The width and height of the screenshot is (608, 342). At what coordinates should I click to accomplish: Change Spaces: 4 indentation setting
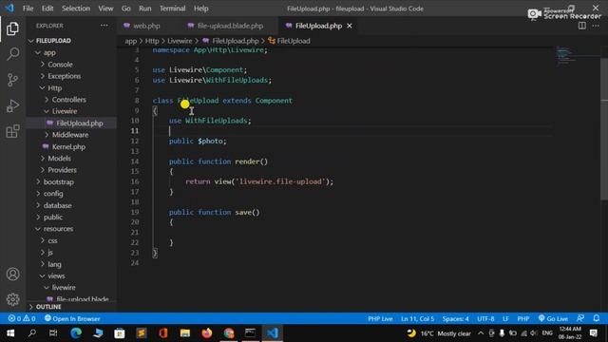456,318
